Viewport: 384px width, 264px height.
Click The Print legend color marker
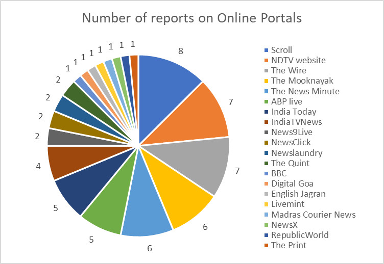click(266, 245)
